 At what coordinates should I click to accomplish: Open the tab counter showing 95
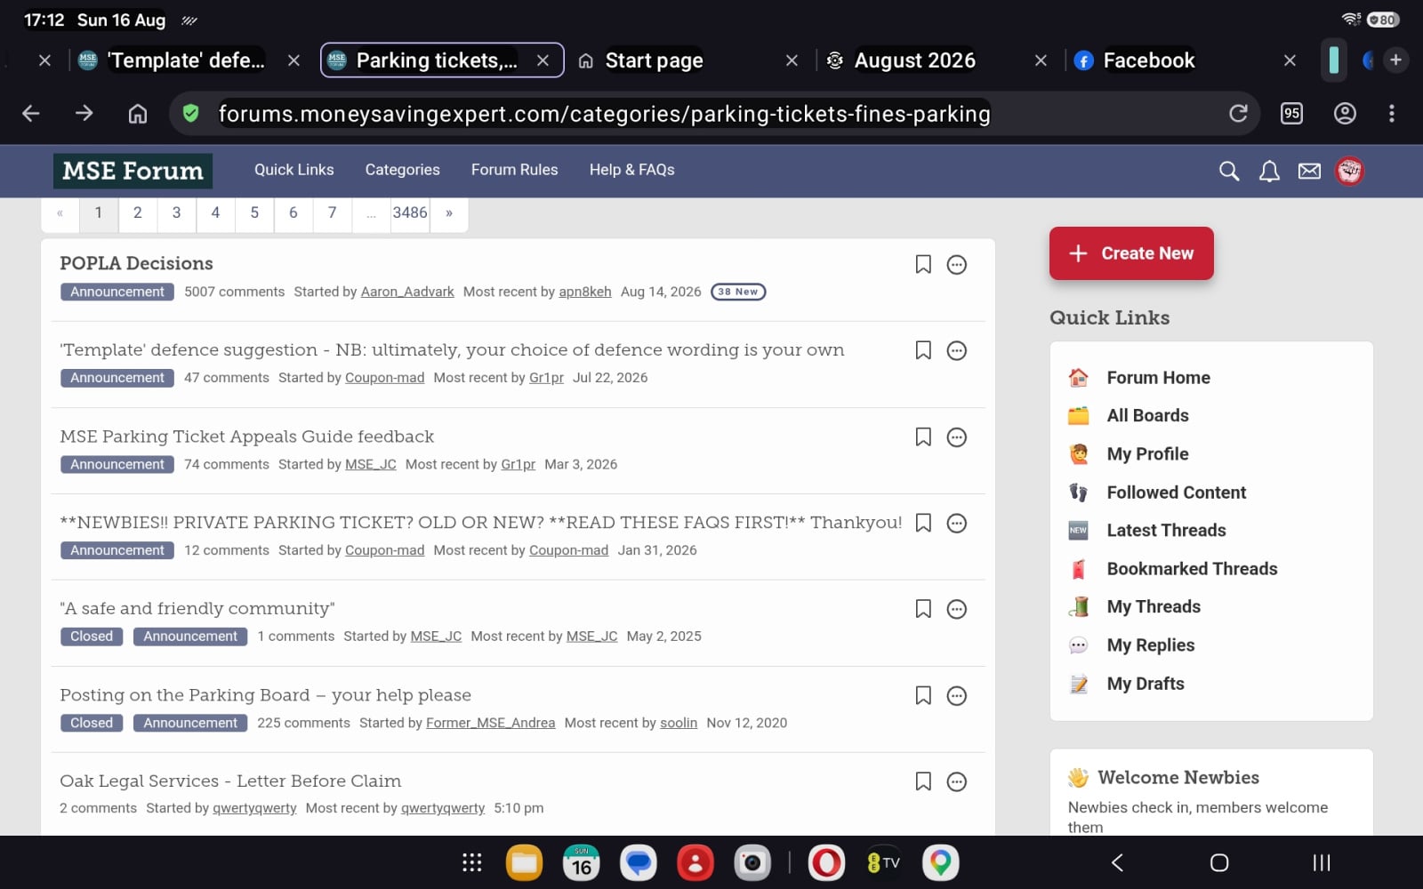click(1291, 113)
